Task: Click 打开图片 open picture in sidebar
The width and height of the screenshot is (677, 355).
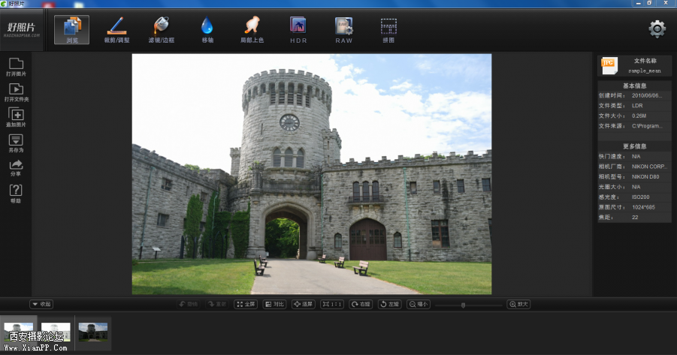Action: 16,68
